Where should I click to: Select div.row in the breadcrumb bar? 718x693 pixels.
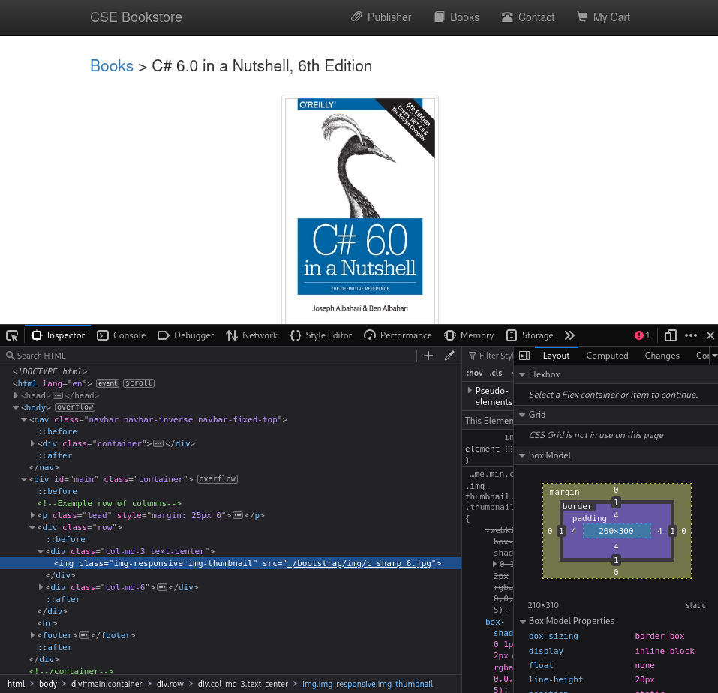[x=170, y=684]
